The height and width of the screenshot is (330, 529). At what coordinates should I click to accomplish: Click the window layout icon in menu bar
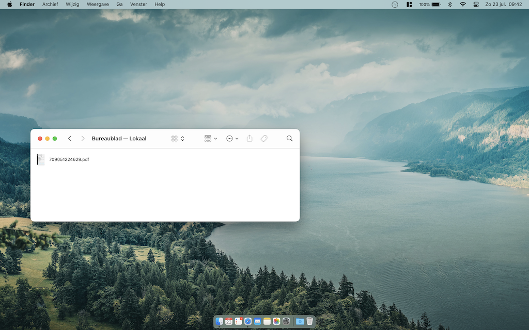(x=409, y=4)
